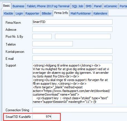127x121 pixels.
Task: Click inside the Support HTML text area
Action: (72, 84)
